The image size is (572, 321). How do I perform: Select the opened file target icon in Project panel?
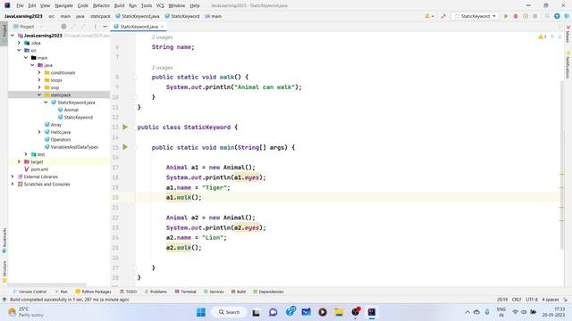pos(63,27)
